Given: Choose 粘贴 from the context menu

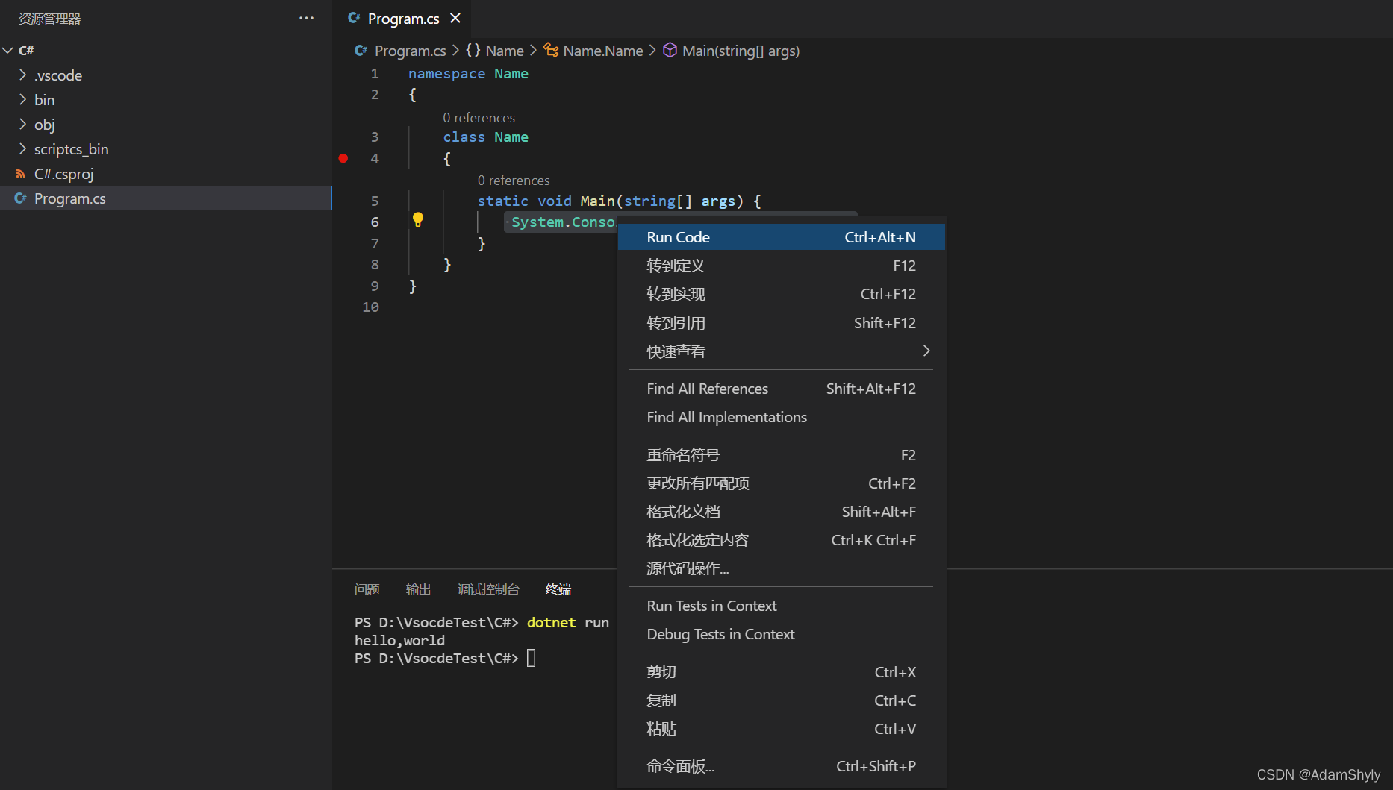Looking at the screenshot, I should (x=660, y=729).
